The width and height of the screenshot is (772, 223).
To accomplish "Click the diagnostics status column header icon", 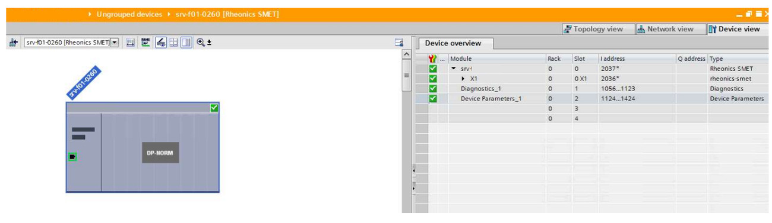I will [433, 59].
